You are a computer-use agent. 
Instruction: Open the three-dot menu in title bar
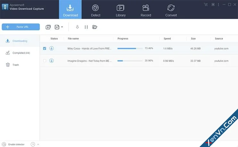[218, 4]
